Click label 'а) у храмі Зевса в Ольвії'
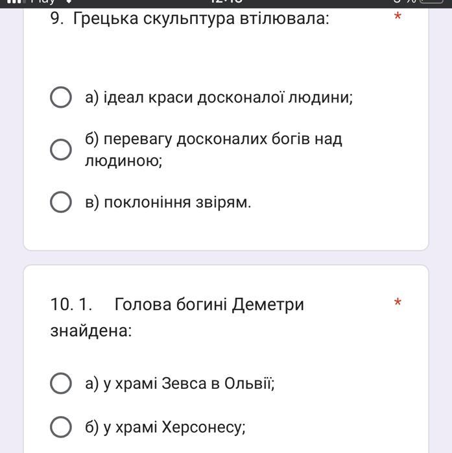Screen dimensions: 452x453 [x=180, y=384]
